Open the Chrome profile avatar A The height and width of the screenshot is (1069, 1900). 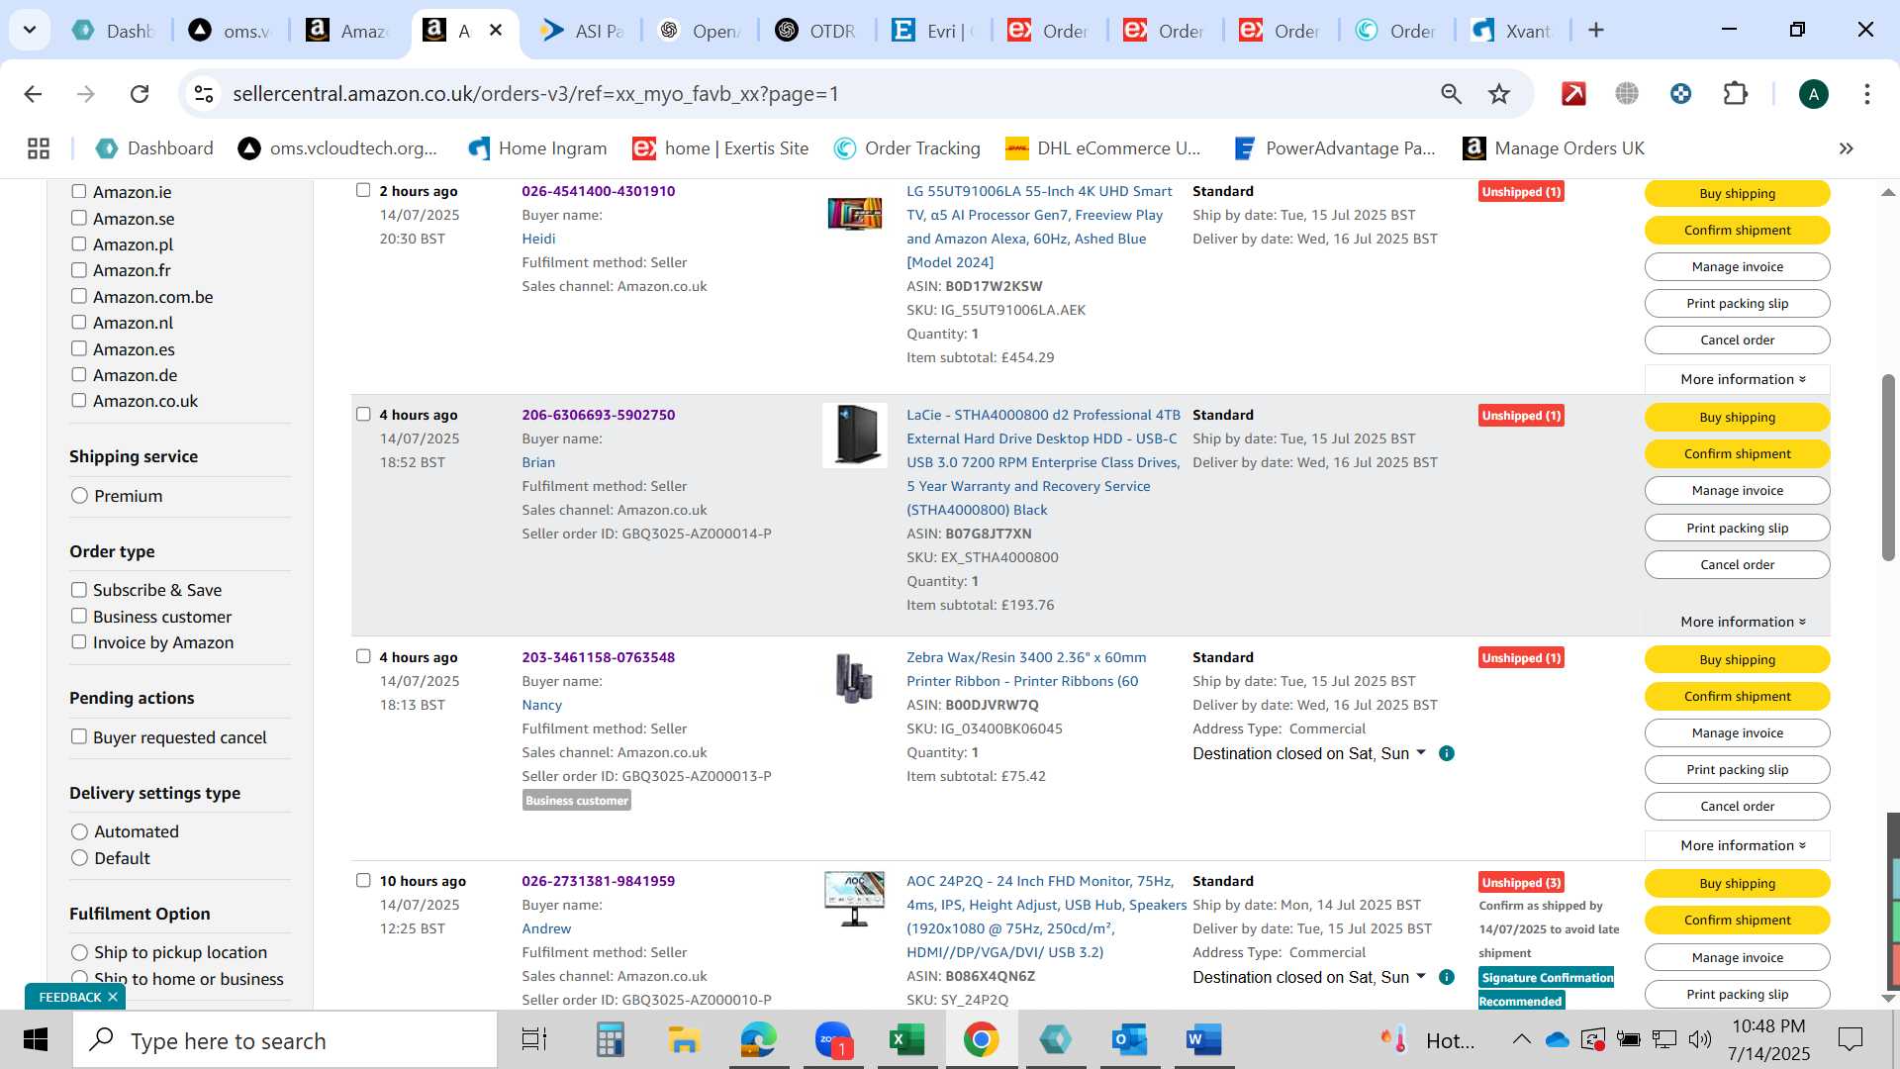coord(1813,94)
